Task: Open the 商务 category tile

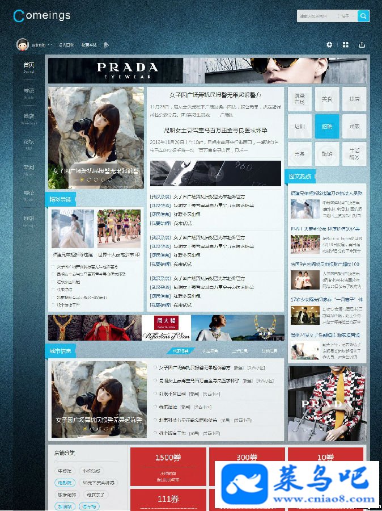Action: (299, 153)
